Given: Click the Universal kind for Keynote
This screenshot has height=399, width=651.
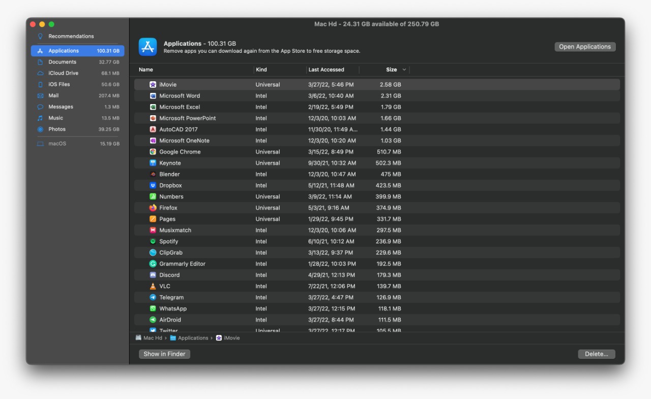Looking at the screenshot, I should [x=268, y=163].
